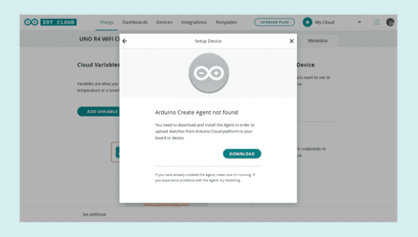The width and height of the screenshot is (418, 237).
Task: Open the Dashboards tab
Action: (x=135, y=22)
